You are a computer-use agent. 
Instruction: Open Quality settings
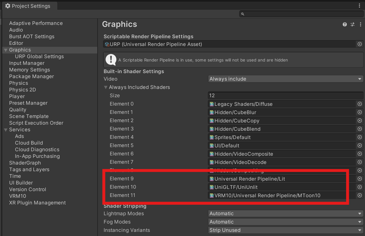17,110
